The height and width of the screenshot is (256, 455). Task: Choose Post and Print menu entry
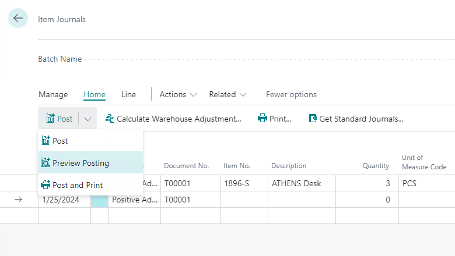pyautogui.click(x=78, y=185)
